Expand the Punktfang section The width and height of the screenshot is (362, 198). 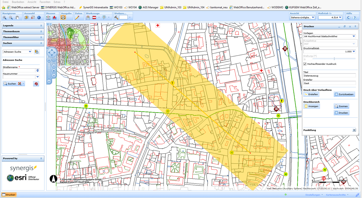354,130
